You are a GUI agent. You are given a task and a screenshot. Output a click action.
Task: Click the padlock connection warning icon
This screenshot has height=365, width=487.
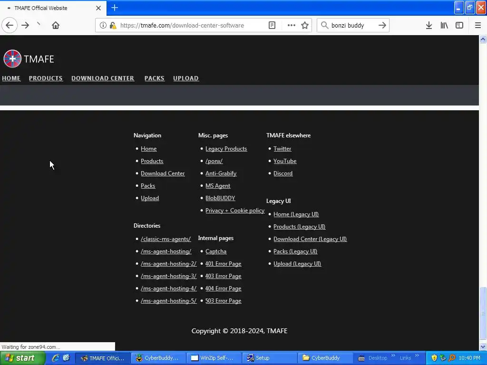(x=113, y=26)
